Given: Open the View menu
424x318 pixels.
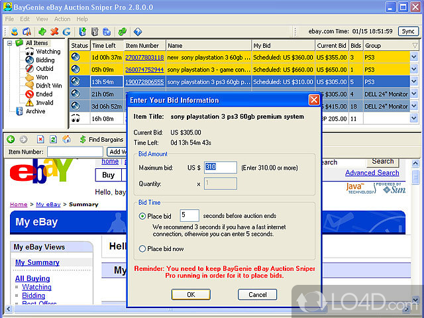Looking at the screenshot, I should click(x=42, y=19).
